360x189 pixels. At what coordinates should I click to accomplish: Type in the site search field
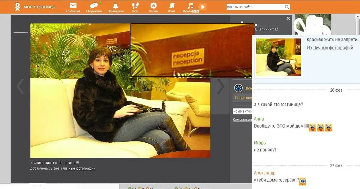click(255, 7)
